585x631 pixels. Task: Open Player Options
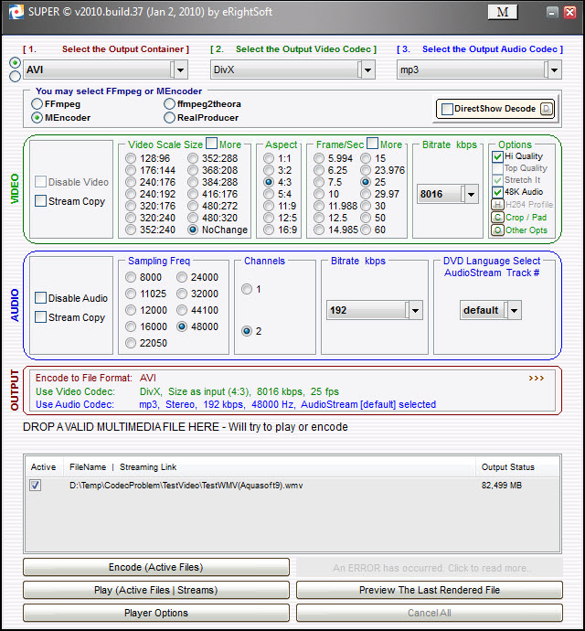(x=155, y=613)
